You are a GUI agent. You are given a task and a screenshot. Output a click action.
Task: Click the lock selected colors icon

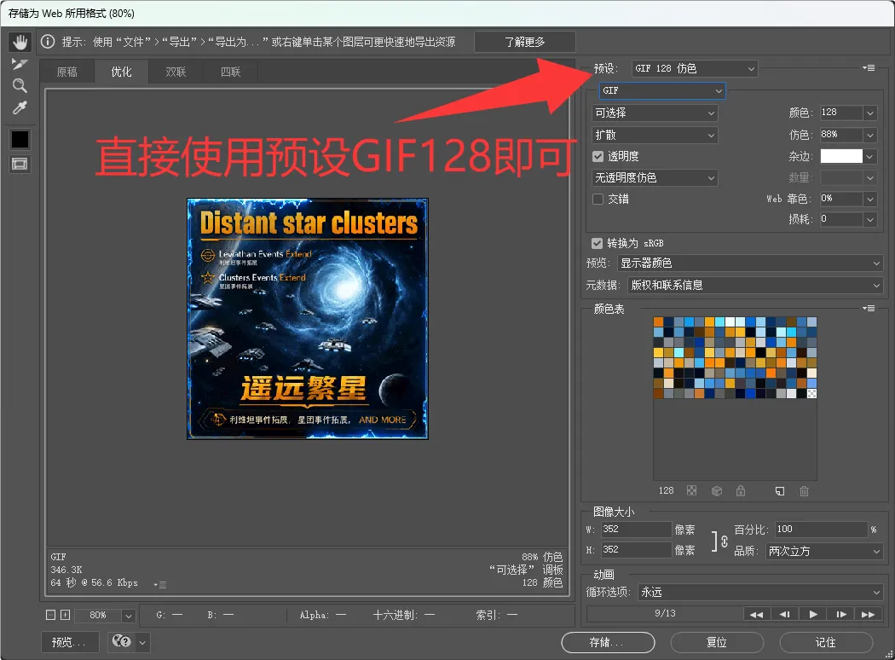point(741,491)
